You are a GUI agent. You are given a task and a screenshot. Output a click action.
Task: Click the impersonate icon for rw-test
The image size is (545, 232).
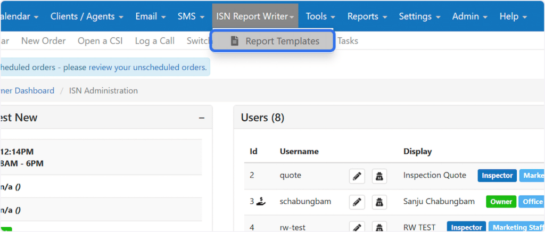(378, 227)
